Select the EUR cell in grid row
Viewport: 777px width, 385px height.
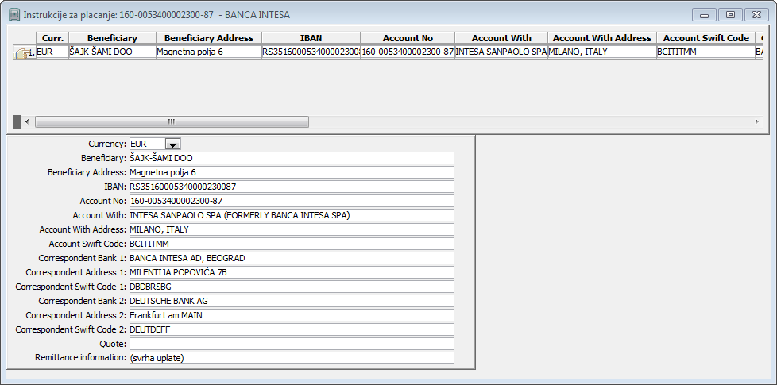[52, 52]
